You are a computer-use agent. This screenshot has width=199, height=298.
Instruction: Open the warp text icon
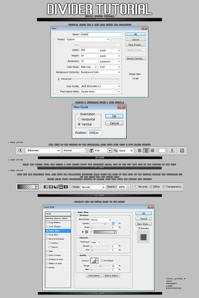click(x=172, y=151)
